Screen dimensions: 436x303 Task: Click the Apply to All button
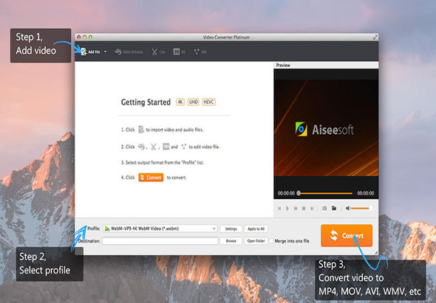[256, 229]
